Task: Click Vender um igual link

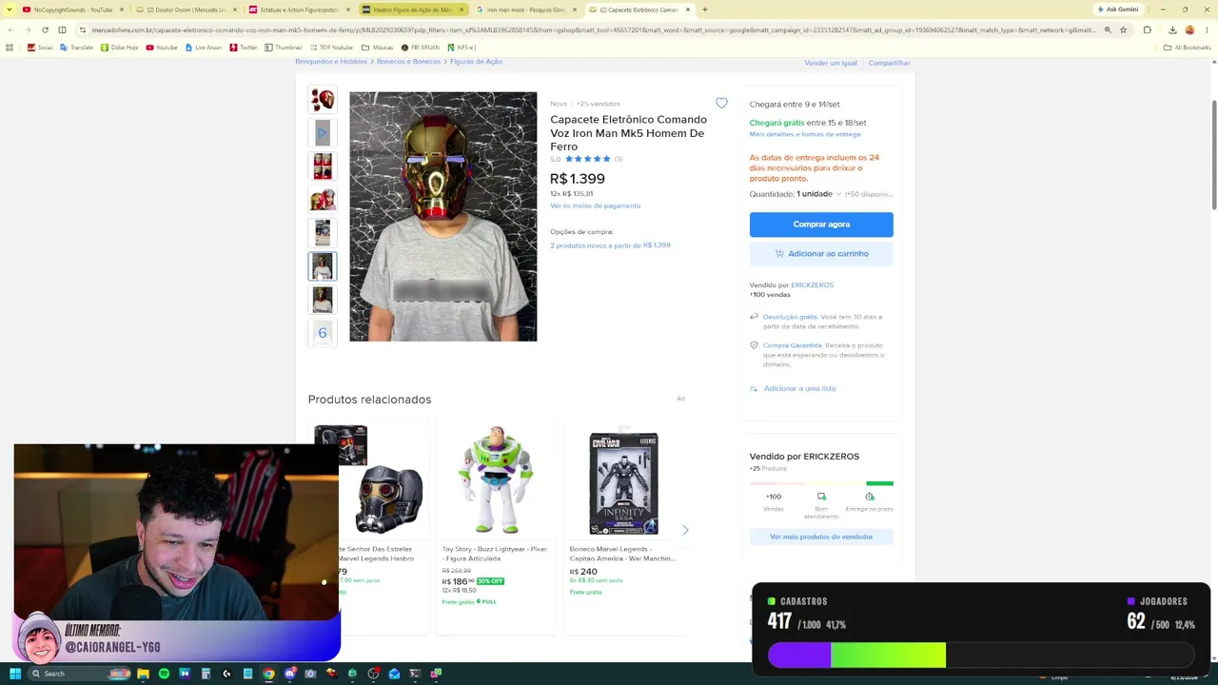Action: pos(831,63)
